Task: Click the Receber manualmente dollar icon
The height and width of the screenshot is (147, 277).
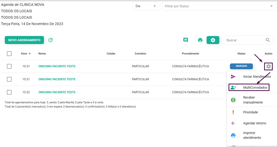Action: tap(233, 100)
